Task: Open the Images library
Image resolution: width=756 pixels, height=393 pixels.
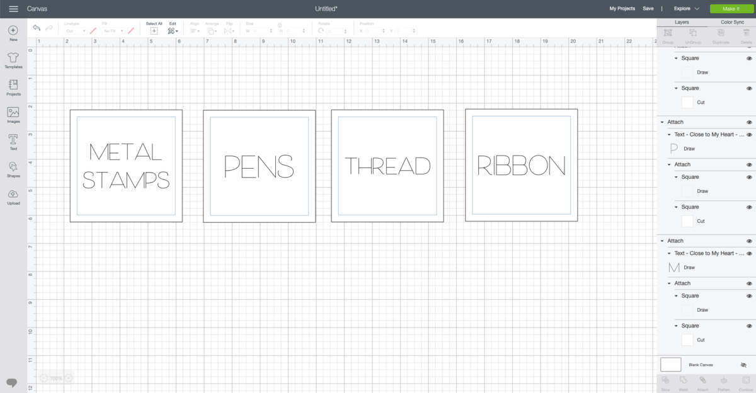Action: pos(13,115)
